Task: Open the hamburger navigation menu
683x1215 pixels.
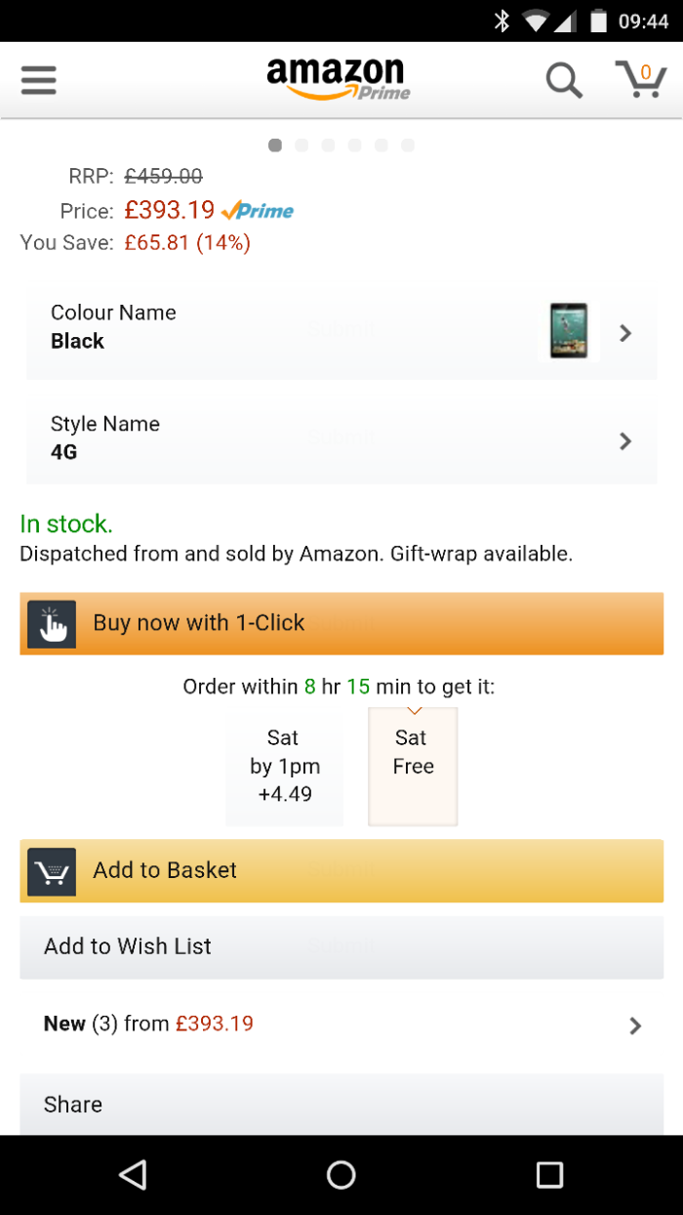Action: 39,80
